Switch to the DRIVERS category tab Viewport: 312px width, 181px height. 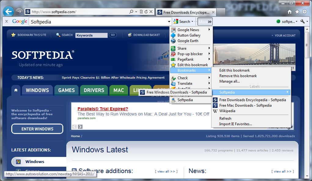tap(94, 90)
